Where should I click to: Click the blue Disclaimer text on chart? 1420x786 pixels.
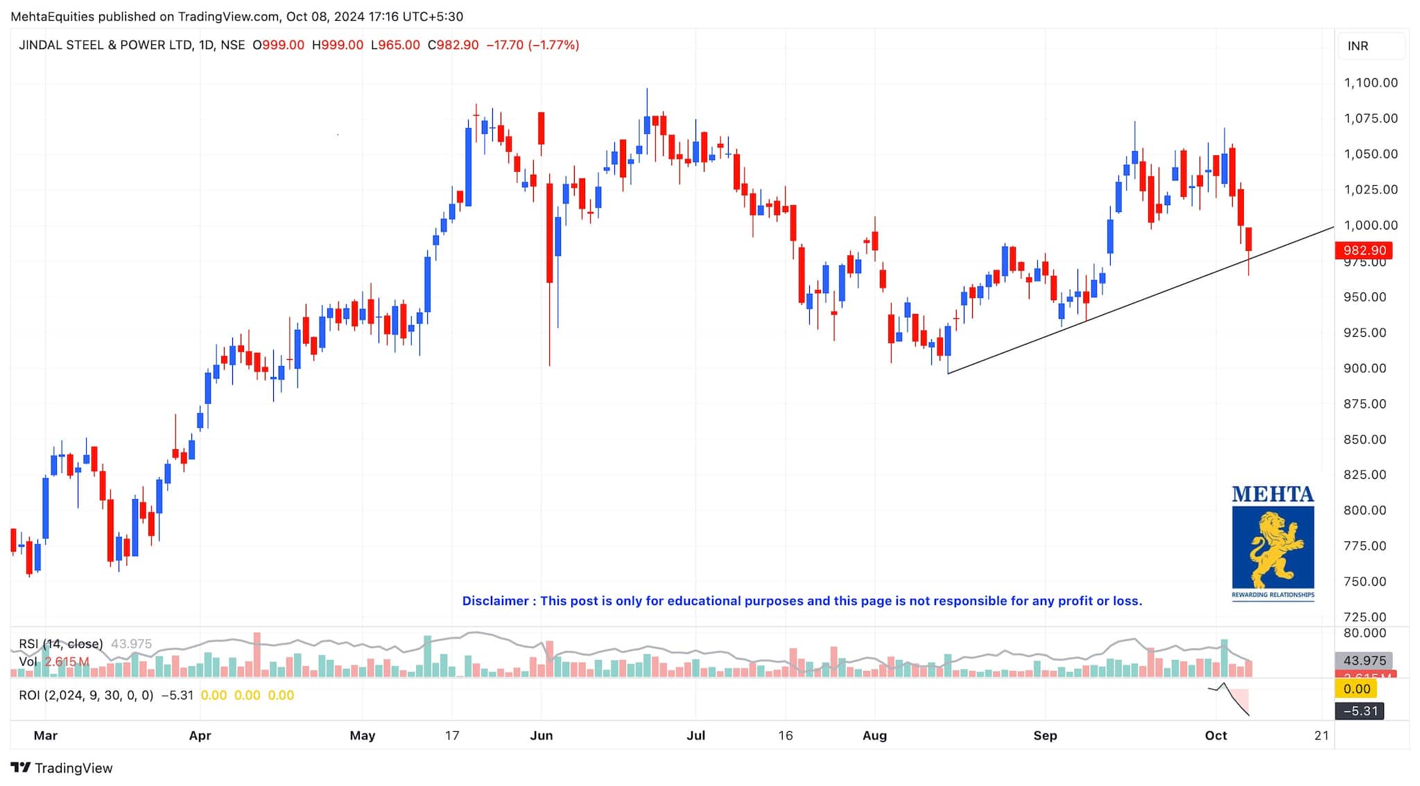(802, 601)
